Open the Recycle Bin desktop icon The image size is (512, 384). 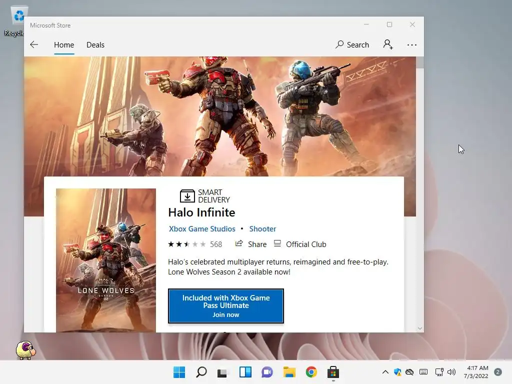[x=17, y=21]
